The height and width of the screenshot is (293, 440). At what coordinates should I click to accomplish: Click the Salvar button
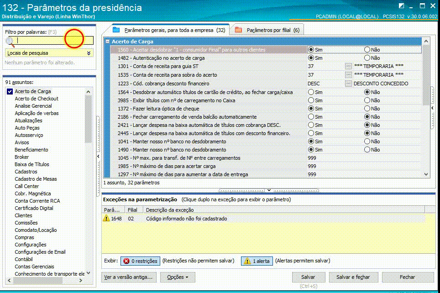point(309,277)
